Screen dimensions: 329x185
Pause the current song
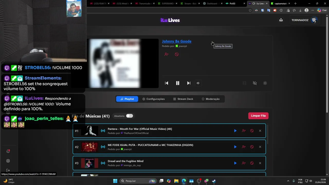pyautogui.click(x=178, y=83)
